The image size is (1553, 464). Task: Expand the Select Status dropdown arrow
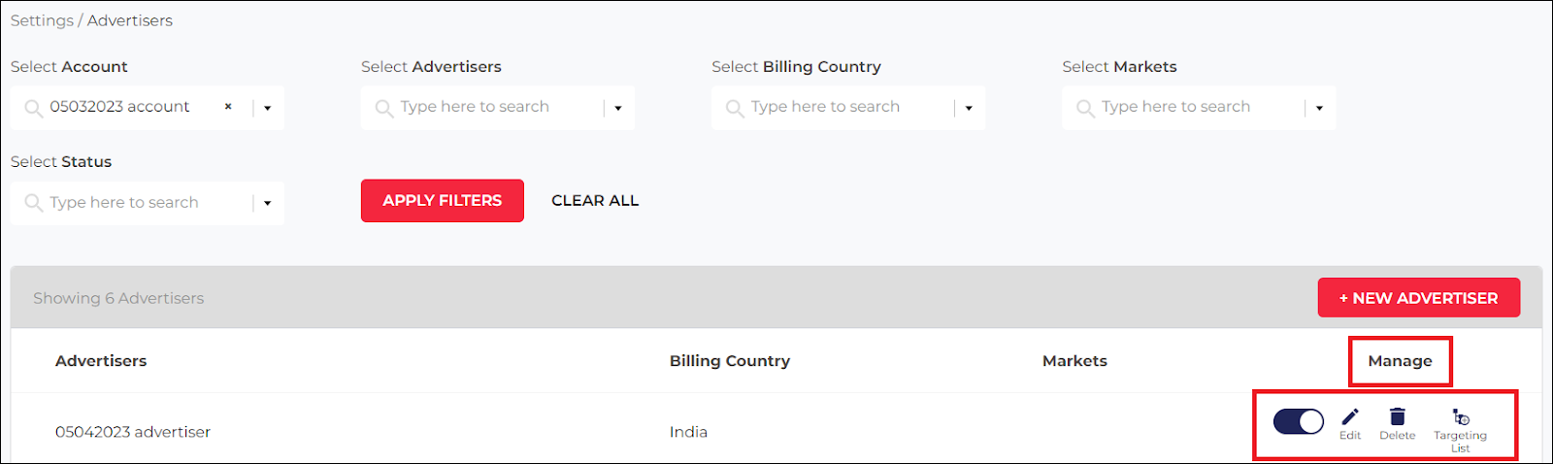click(268, 203)
